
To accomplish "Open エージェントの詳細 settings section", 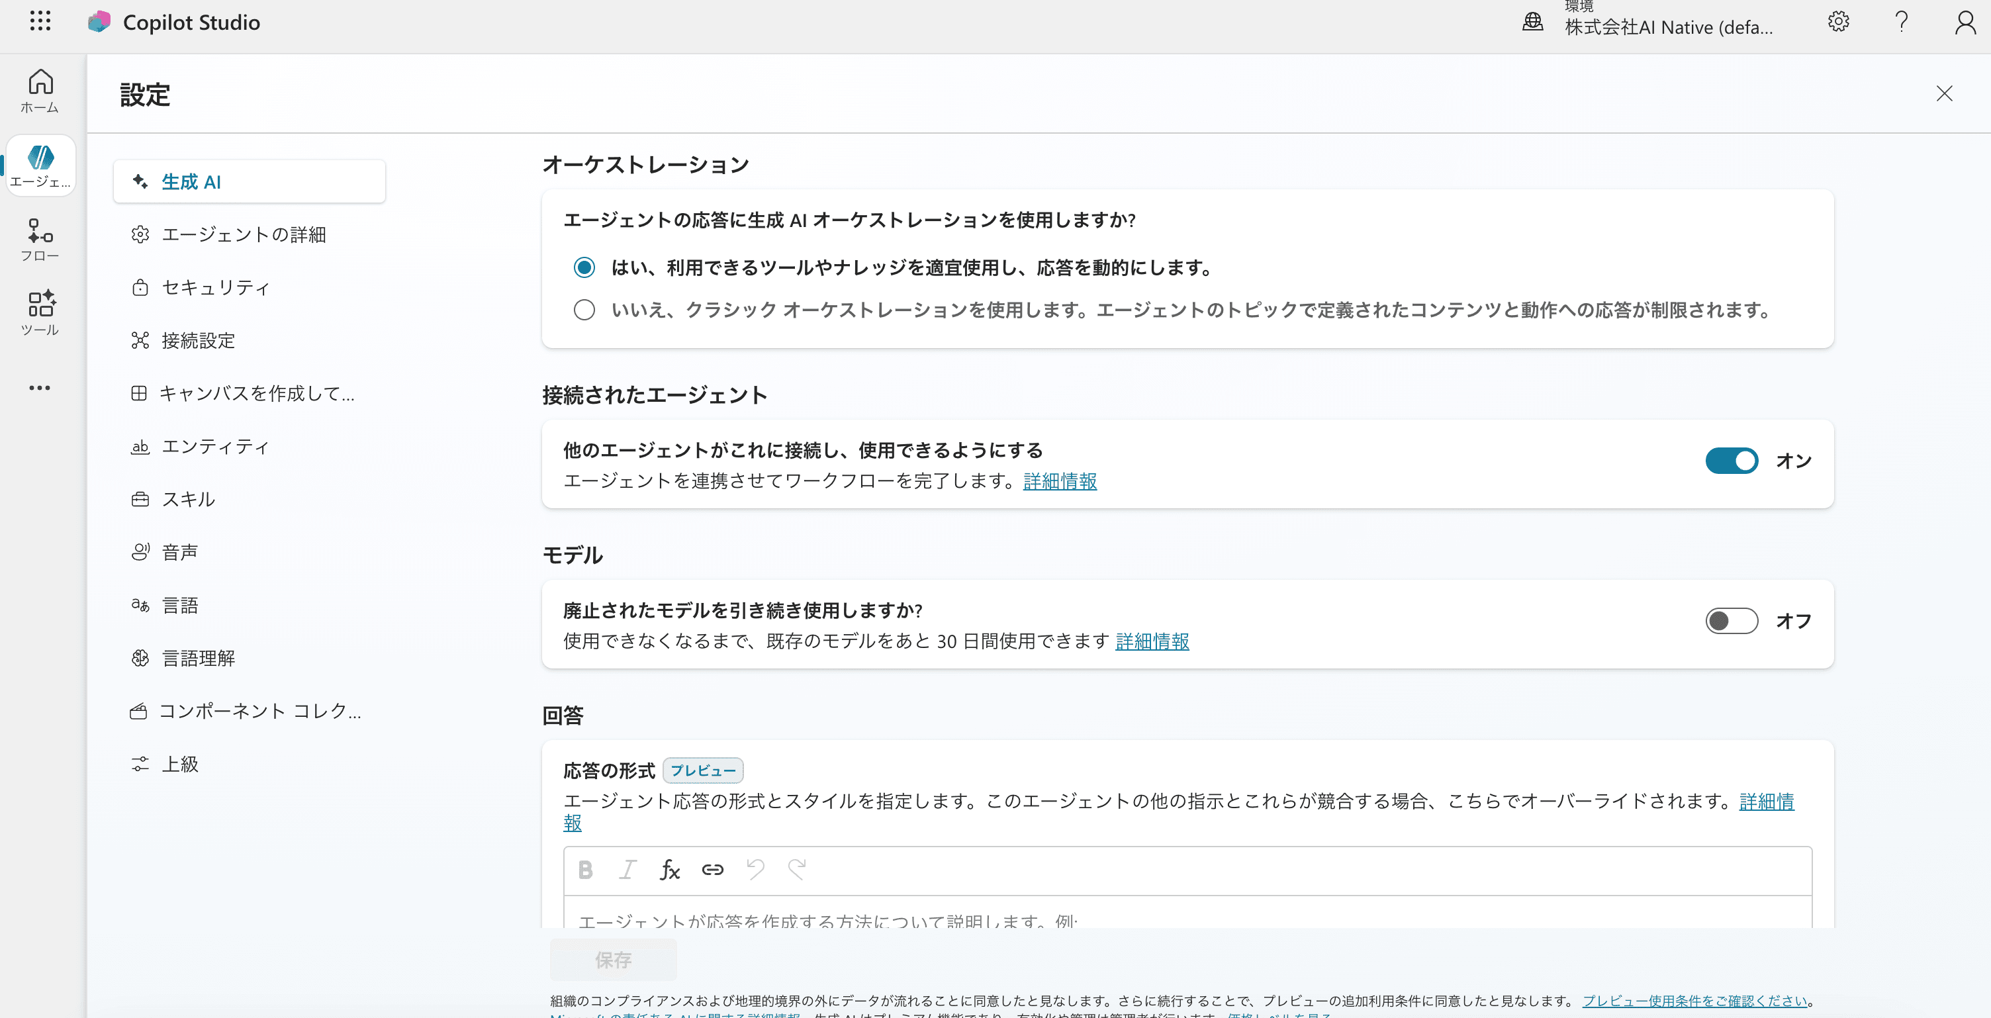I will point(249,234).
